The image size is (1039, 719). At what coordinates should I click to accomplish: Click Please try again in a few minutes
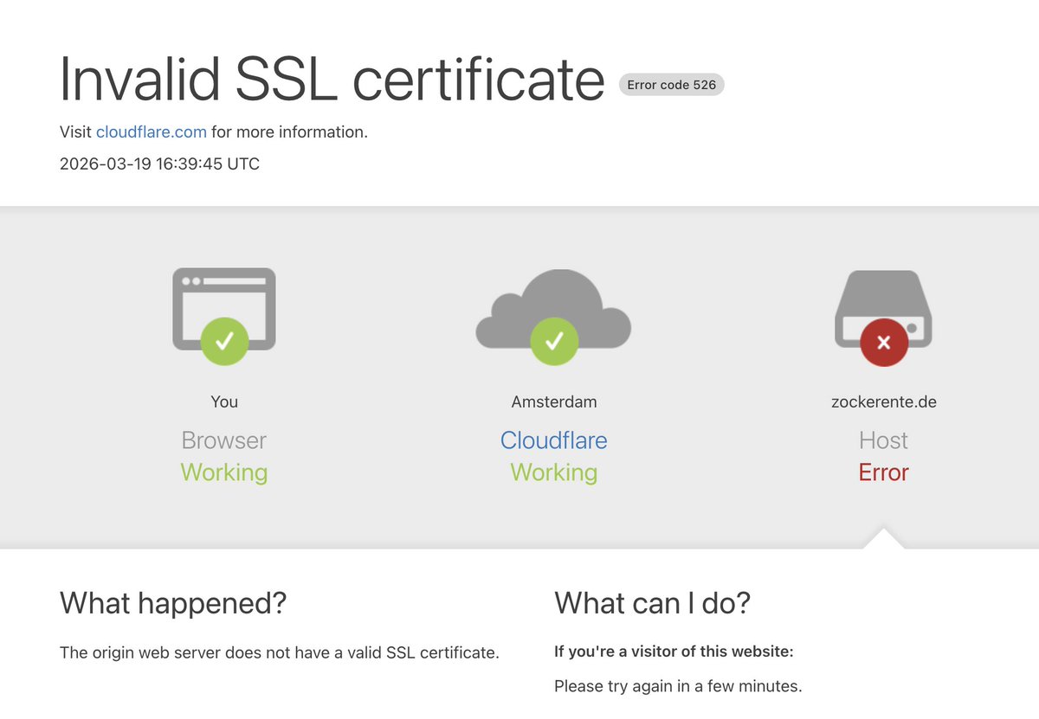pyautogui.click(x=678, y=686)
